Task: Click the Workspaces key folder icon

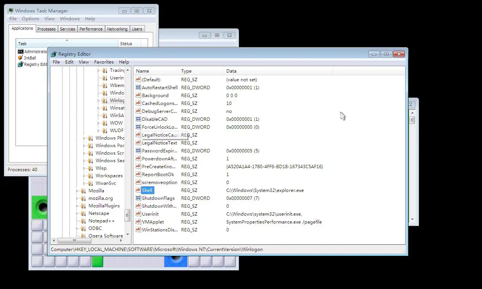Action: 90,176
